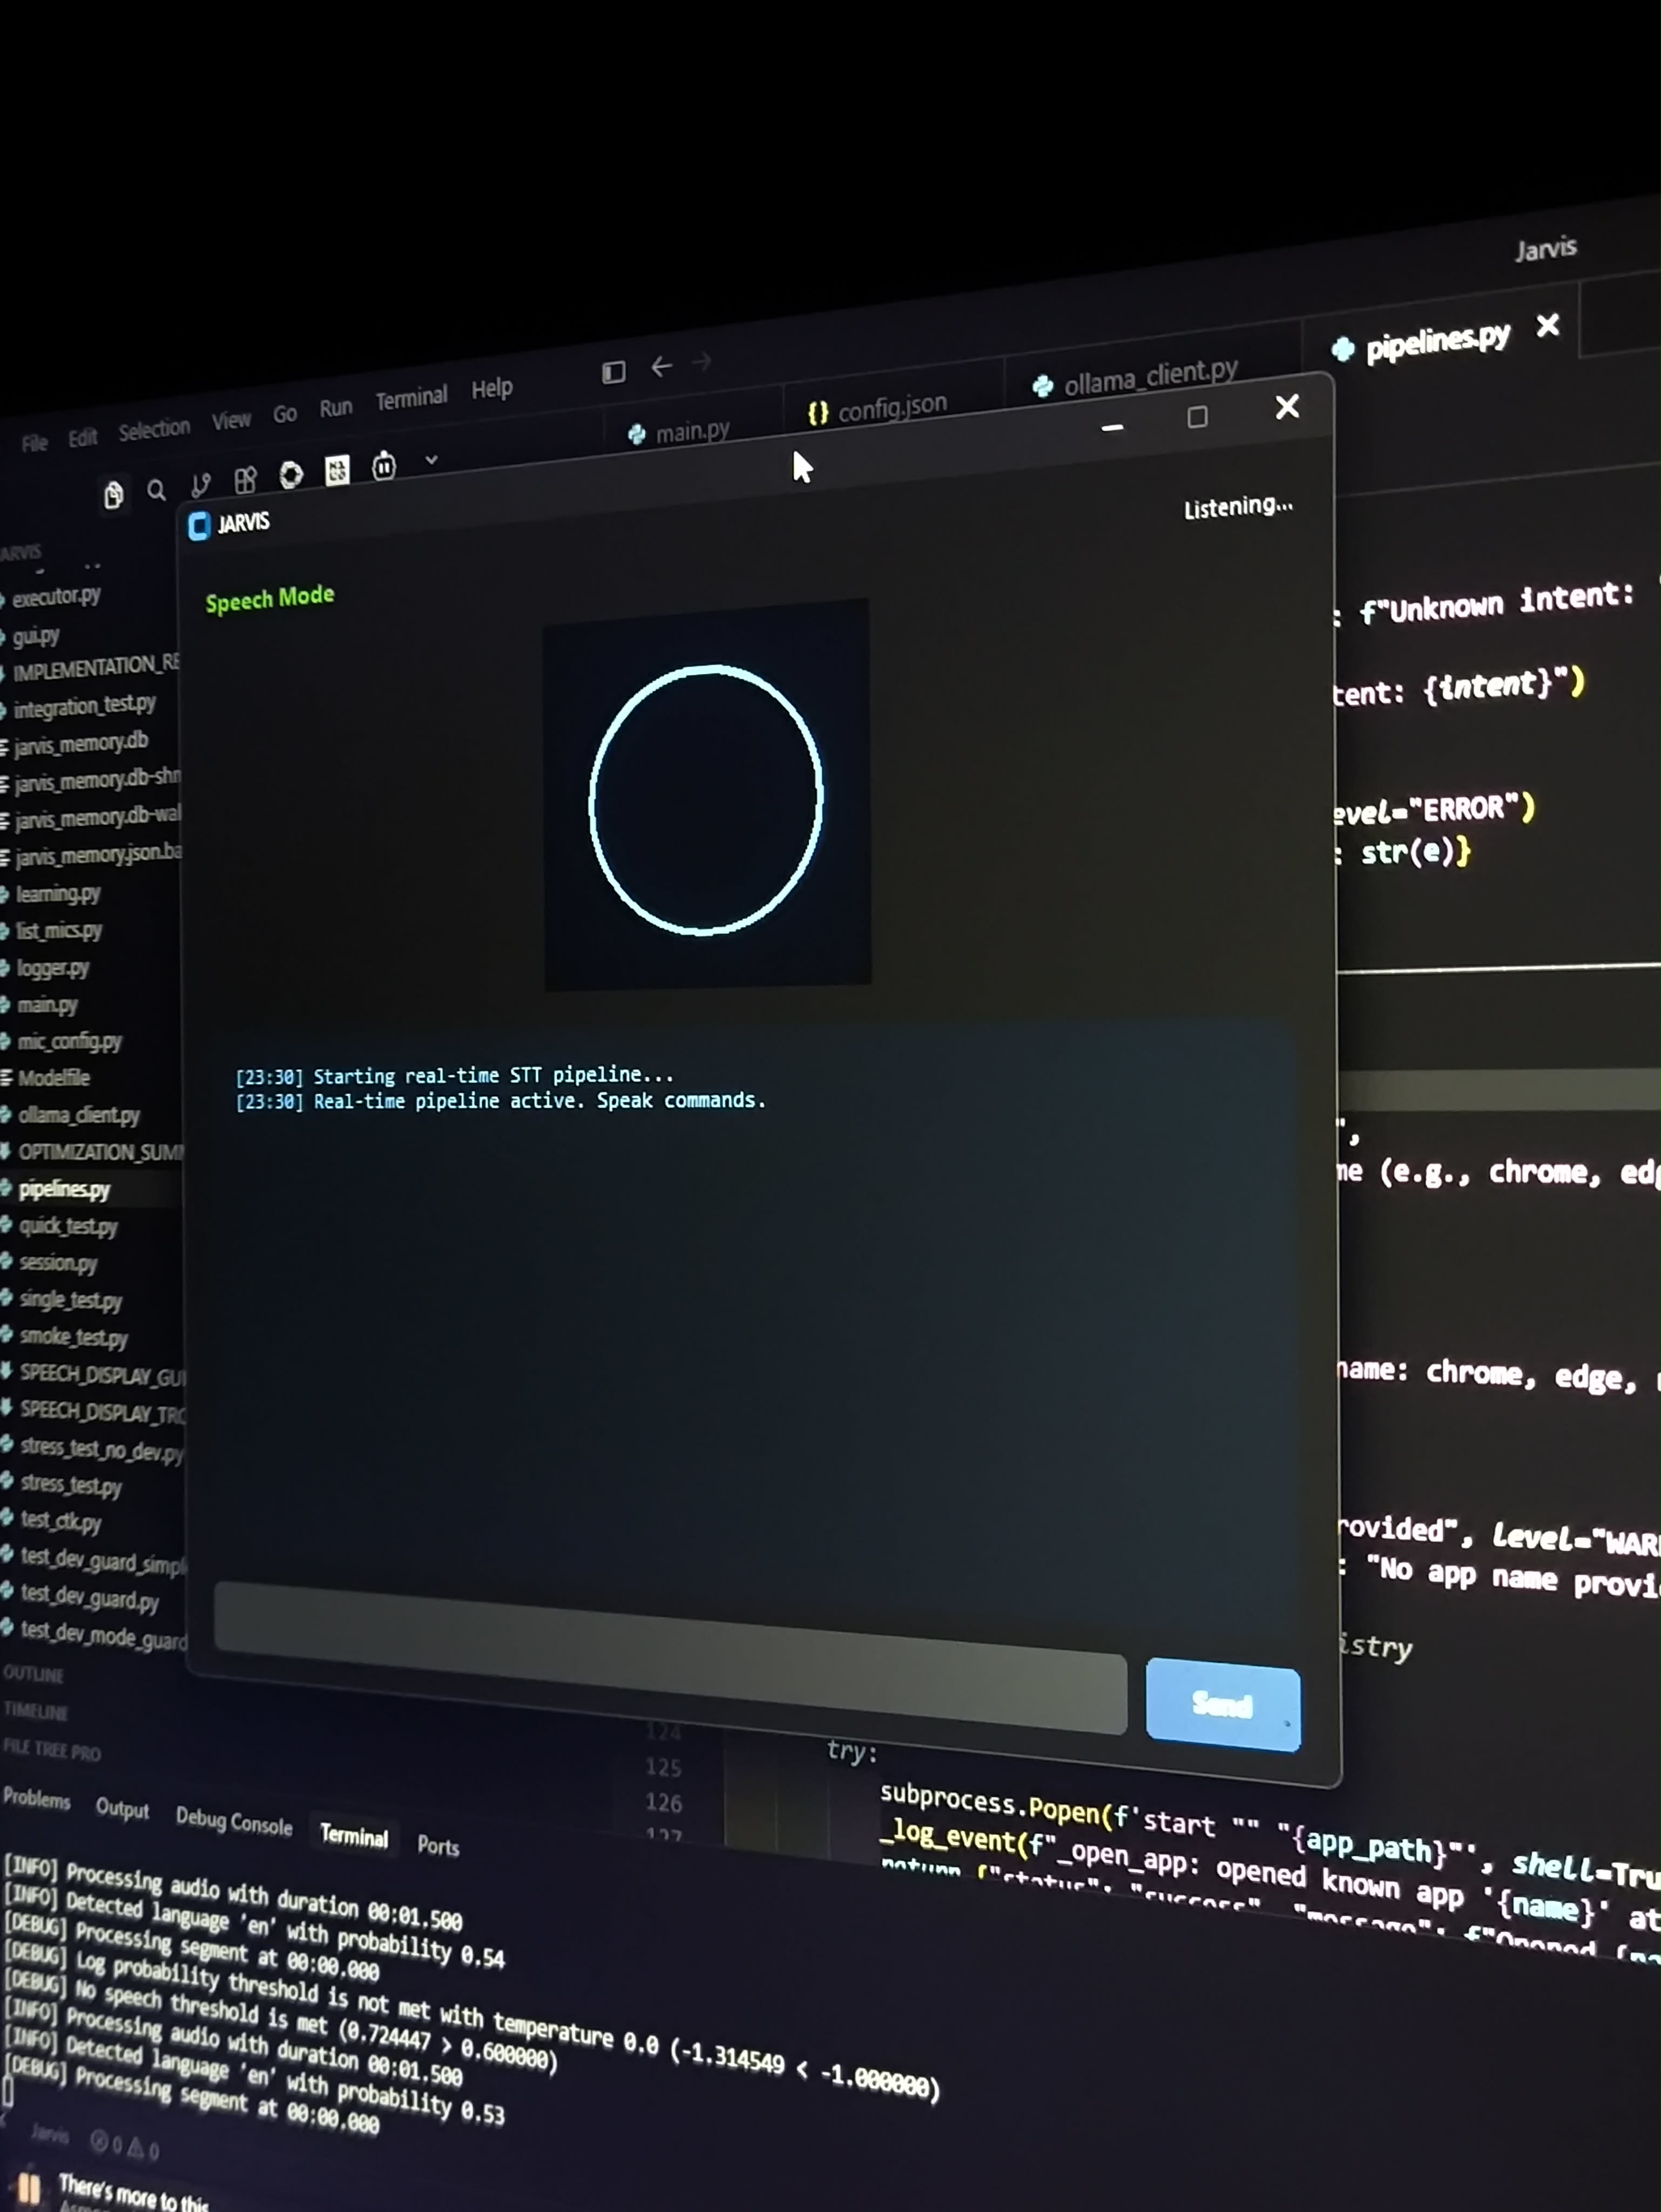Open the File menu

[x=35, y=442]
